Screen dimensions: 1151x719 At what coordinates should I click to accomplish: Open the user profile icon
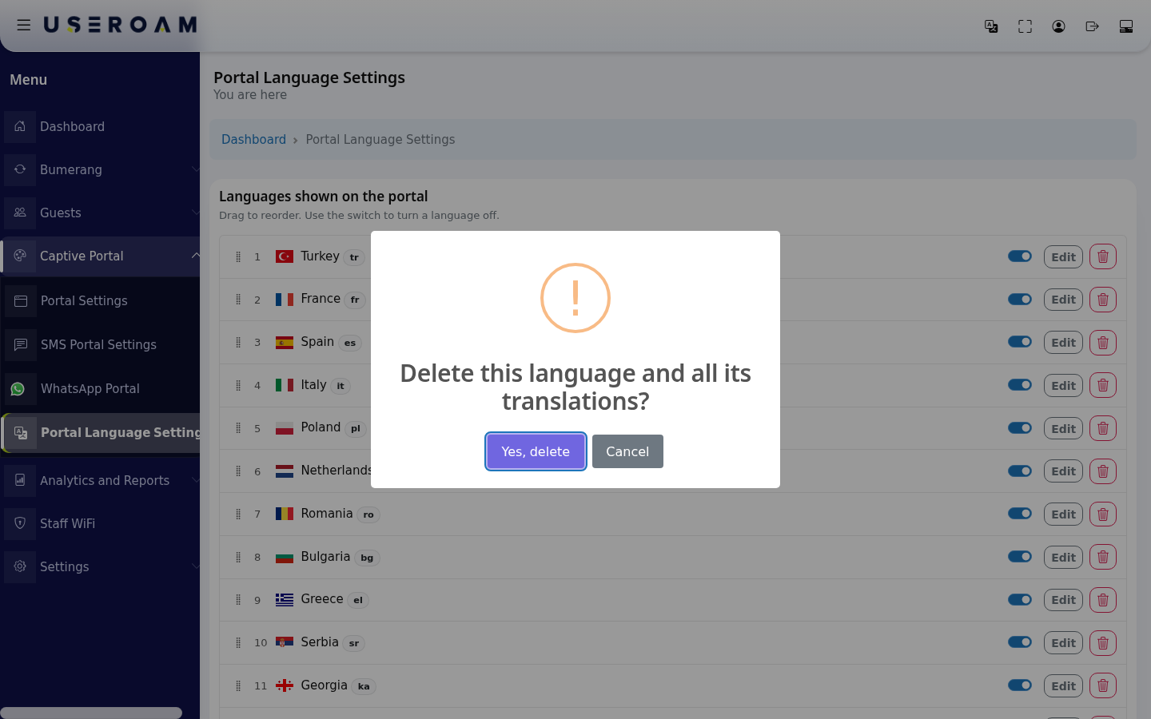1058,26
